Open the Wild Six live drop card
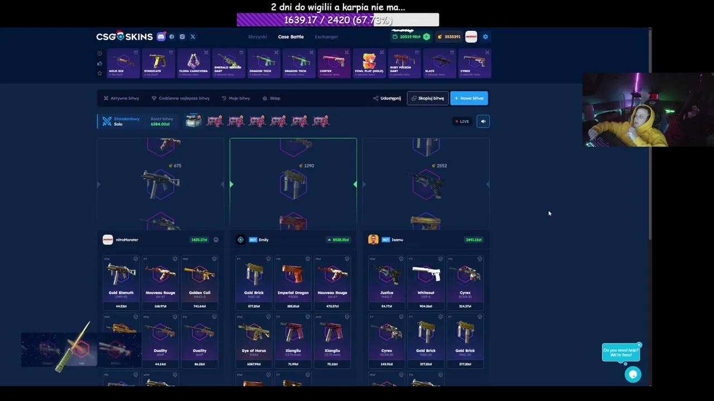 tap(123, 63)
